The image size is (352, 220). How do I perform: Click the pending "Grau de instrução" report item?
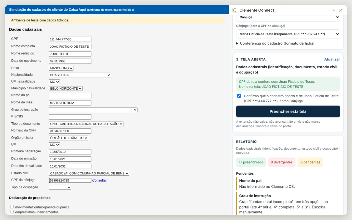click(x=288, y=204)
